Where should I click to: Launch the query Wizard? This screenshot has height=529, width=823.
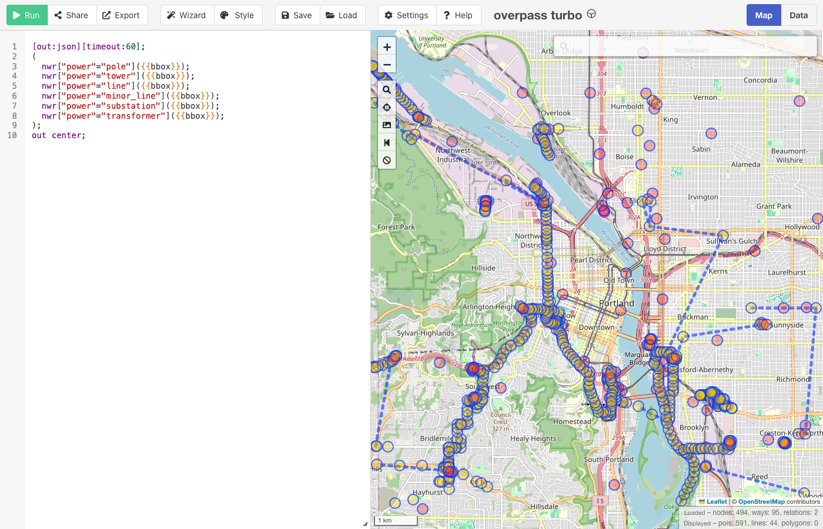pos(186,15)
